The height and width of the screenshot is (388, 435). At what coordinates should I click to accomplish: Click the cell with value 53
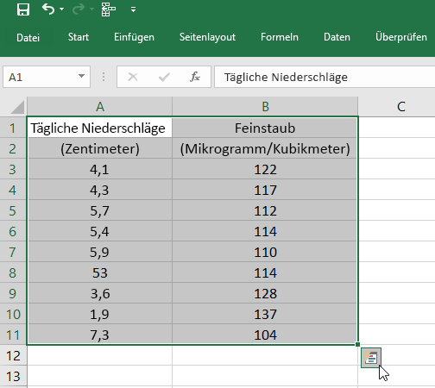click(100, 272)
